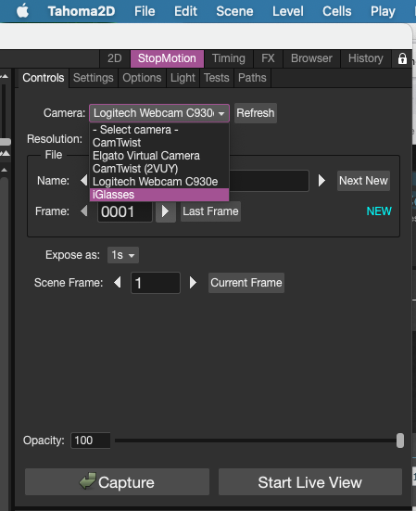Open the Scene menu
This screenshot has height=511, width=416.
[234, 11]
